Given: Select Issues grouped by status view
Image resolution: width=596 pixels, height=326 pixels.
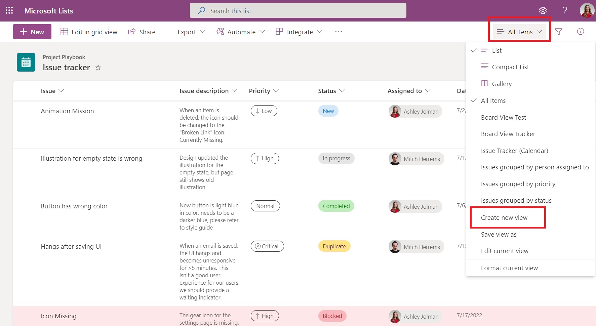Looking at the screenshot, I should (x=530, y=200).
